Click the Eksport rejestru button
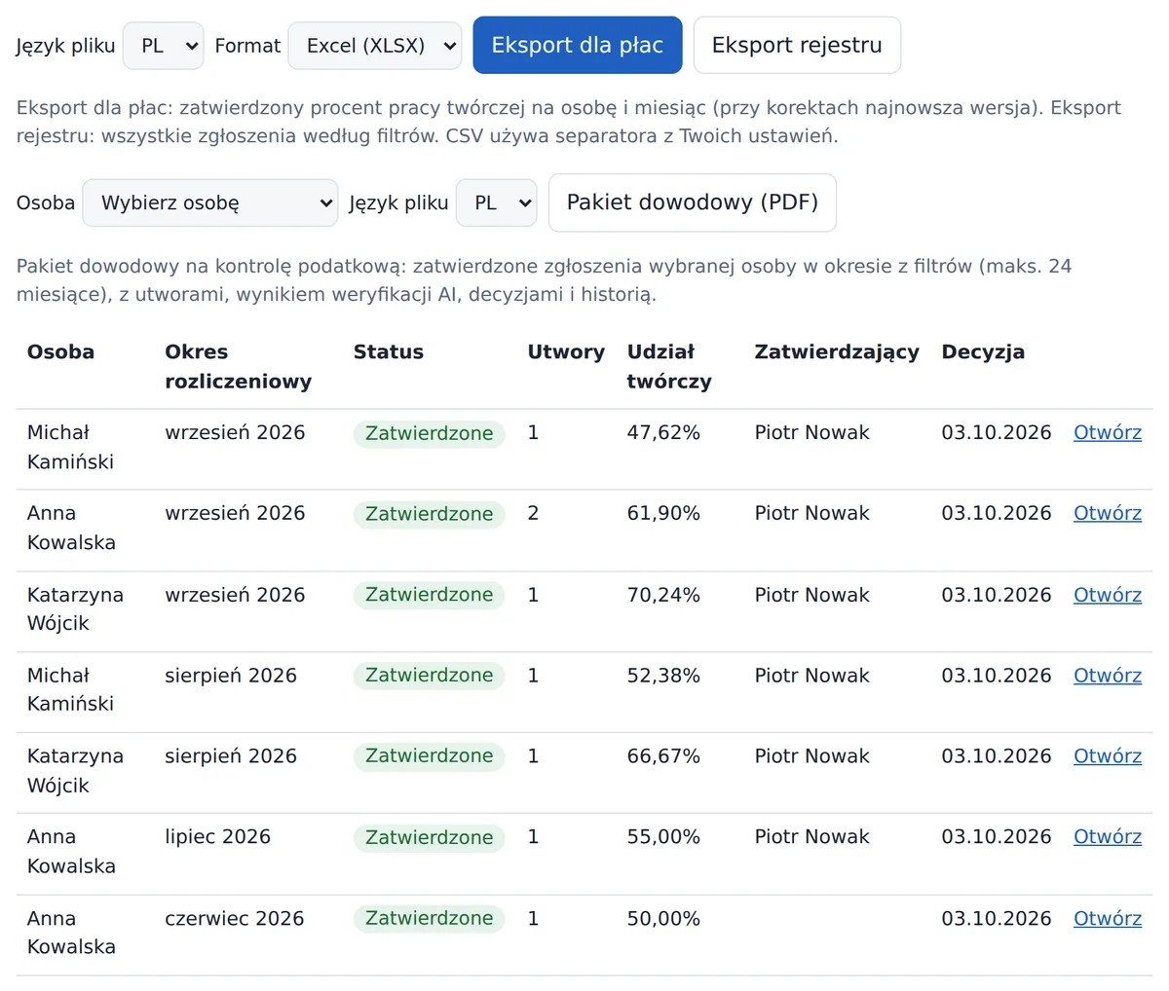The width and height of the screenshot is (1169, 991). pyautogui.click(x=797, y=45)
